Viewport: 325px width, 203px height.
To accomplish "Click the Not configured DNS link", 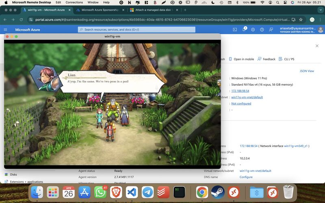I will click(x=241, y=104).
